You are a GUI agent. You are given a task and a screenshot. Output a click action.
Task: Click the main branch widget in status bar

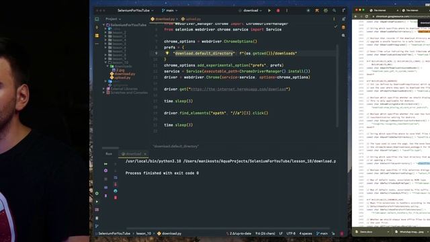pyautogui.click(x=322, y=233)
